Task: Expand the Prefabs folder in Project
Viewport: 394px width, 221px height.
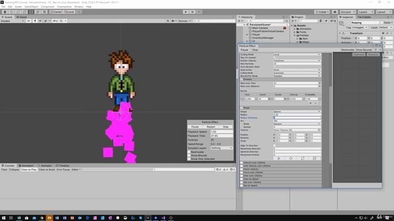Action: [x=295, y=36]
